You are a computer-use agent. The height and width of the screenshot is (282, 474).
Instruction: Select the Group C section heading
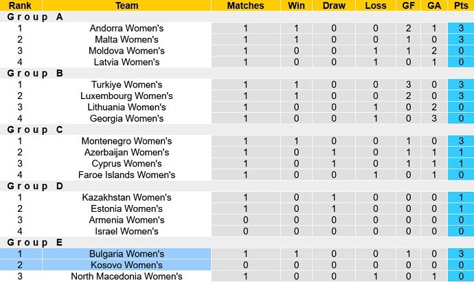(x=35, y=130)
